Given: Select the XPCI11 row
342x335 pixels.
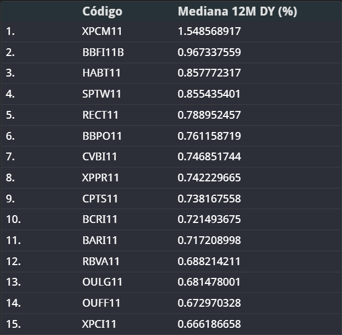Looking at the screenshot, I should click(x=171, y=324).
